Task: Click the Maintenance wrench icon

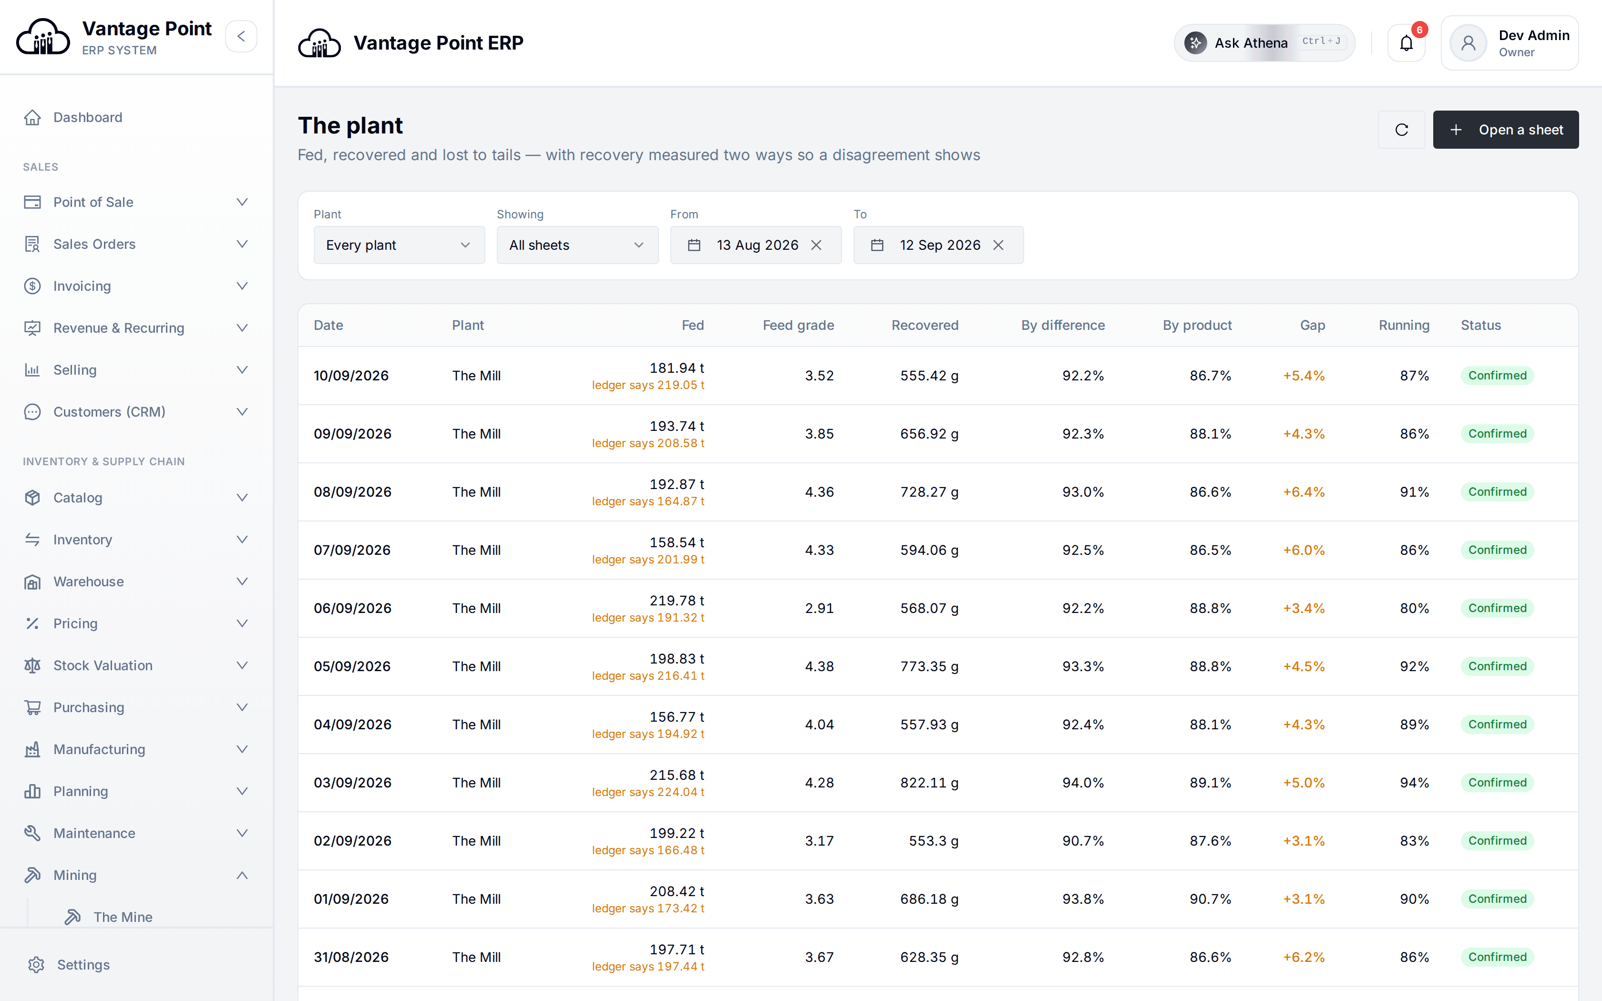Action: coord(32,834)
